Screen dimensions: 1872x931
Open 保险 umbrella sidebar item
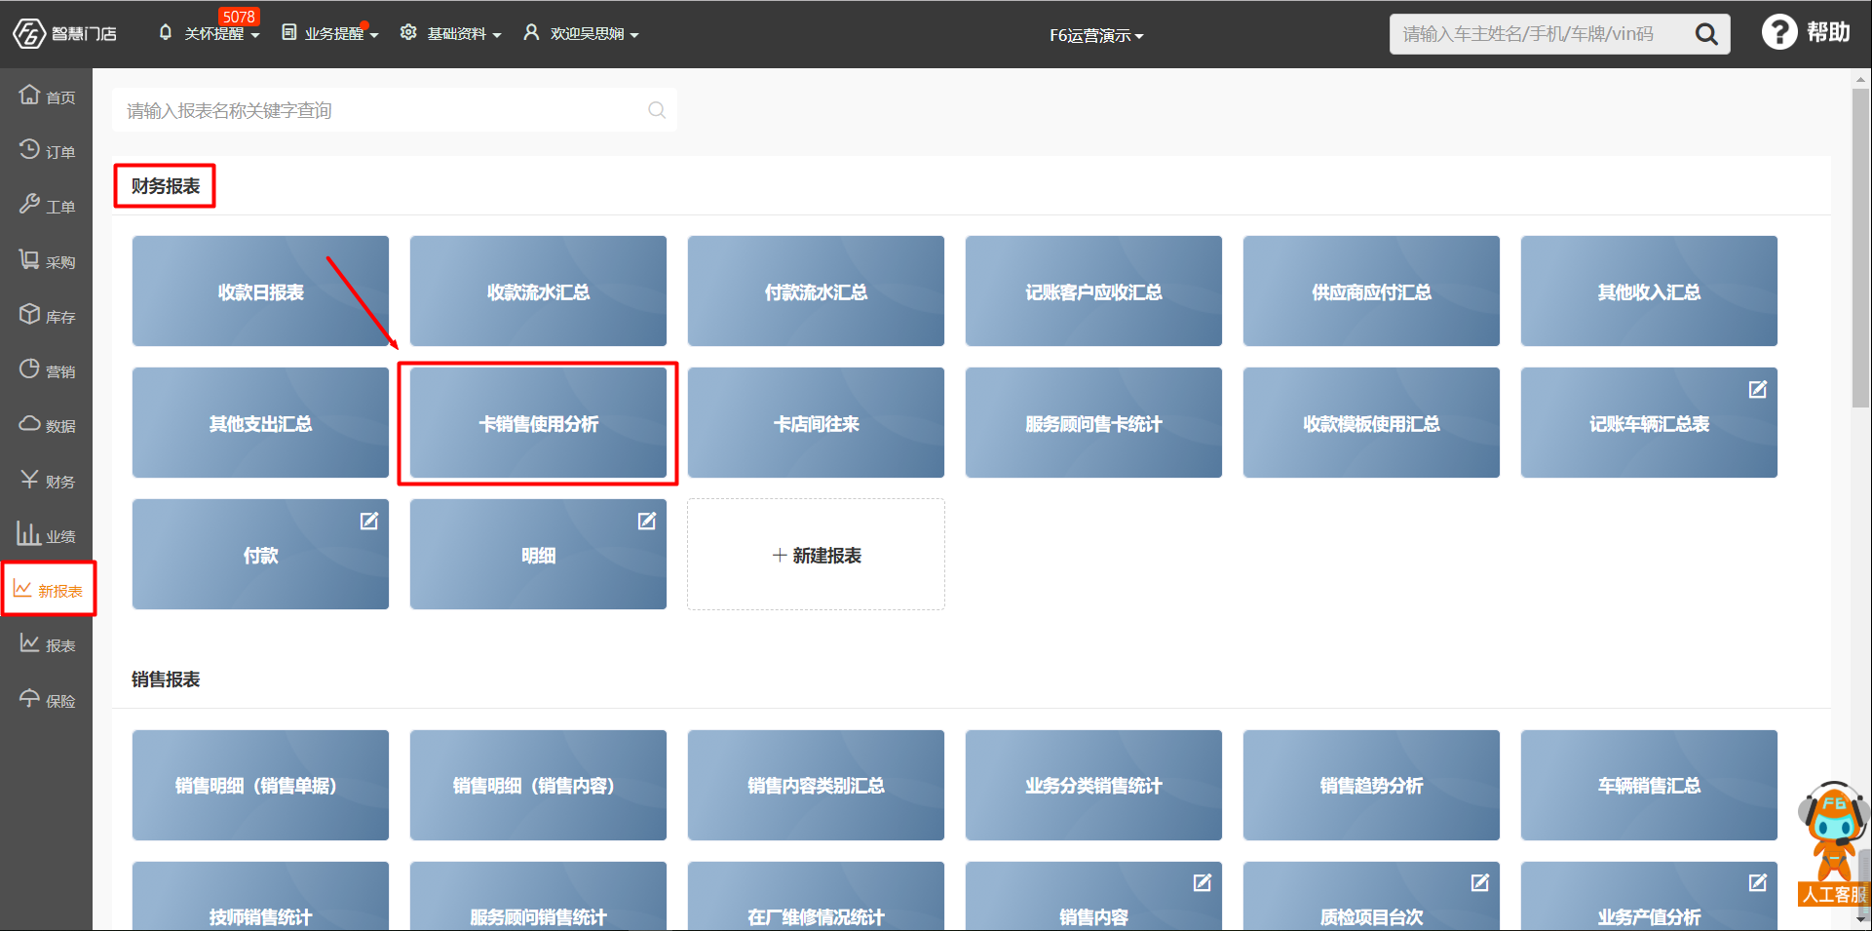(x=47, y=700)
